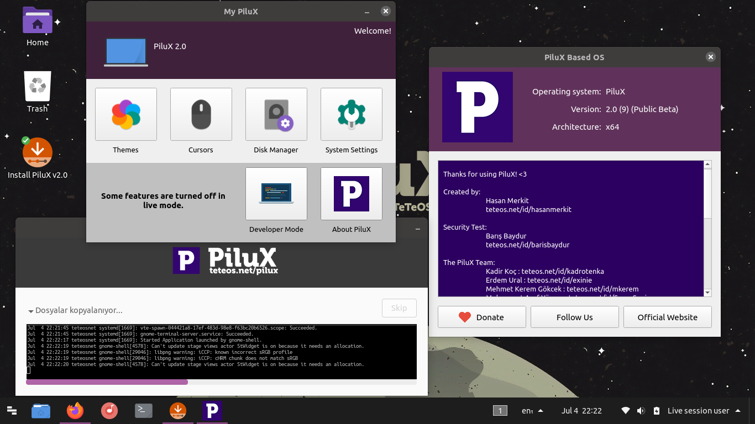This screenshot has width=755, height=424.
Task: Click the Erdem Ural credits line
Action: (x=539, y=280)
